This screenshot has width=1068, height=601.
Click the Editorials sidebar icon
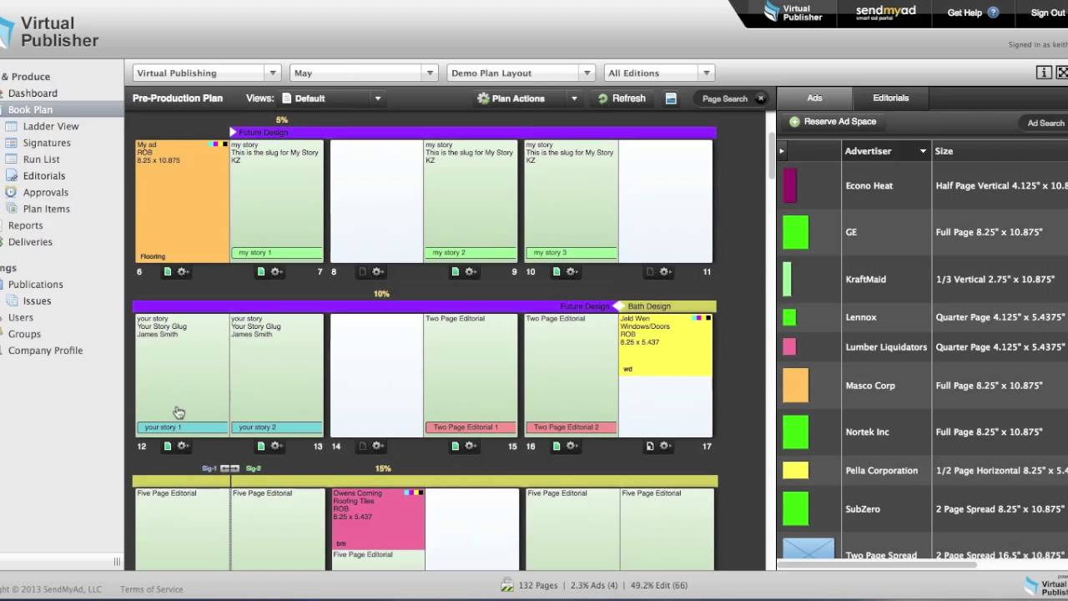(12, 175)
